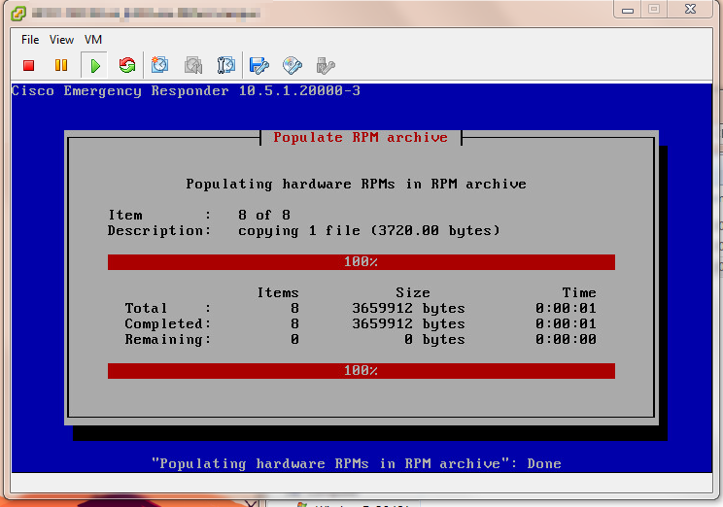Click the 'Time' column header
Screen dimensions: 723x507
(579, 293)
